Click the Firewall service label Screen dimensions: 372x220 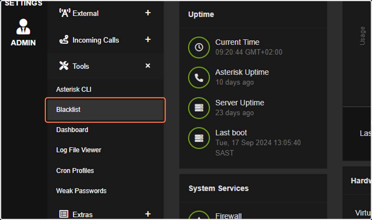(229, 216)
